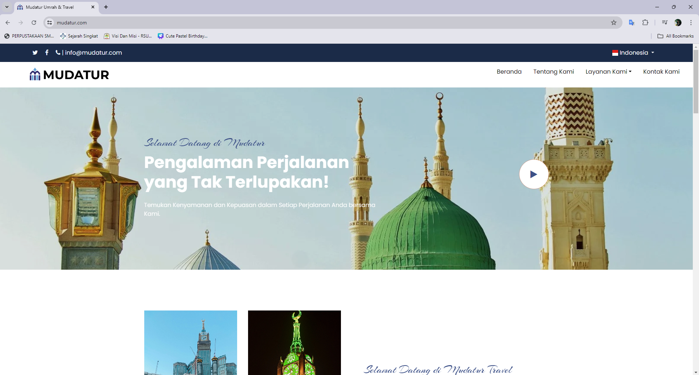The height and width of the screenshot is (375, 699).
Task: Open the Extensions puzzle icon
Action: (645, 23)
